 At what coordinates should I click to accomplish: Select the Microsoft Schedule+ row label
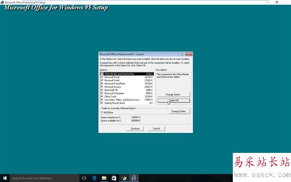[x=114, y=93]
